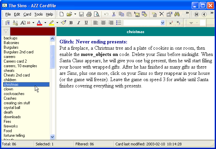Click scroll up arrow in card list

[x=53, y=38]
